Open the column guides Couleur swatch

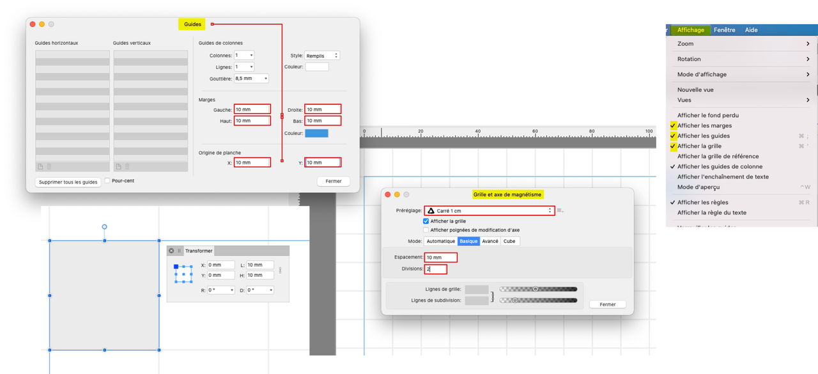point(317,66)
